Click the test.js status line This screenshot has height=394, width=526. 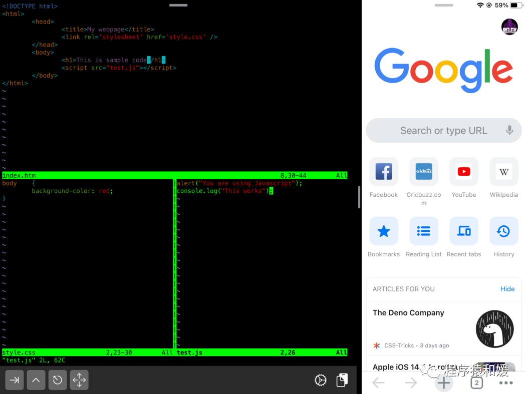point(262,352)
